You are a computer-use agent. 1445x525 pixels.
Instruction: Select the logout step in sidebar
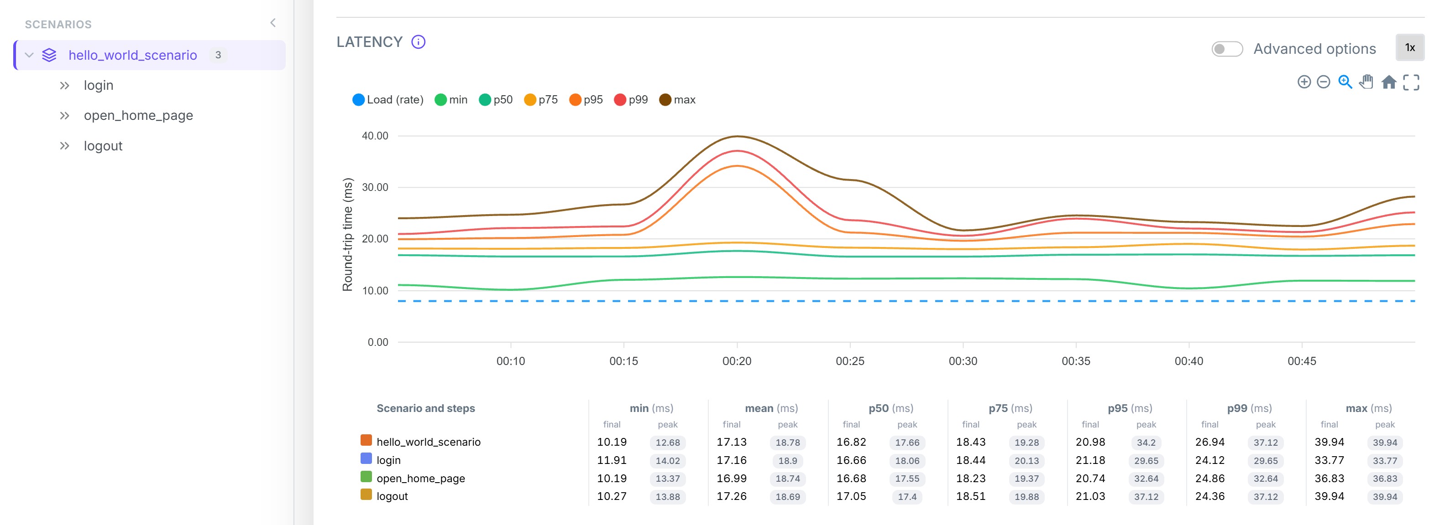point(103,146)
